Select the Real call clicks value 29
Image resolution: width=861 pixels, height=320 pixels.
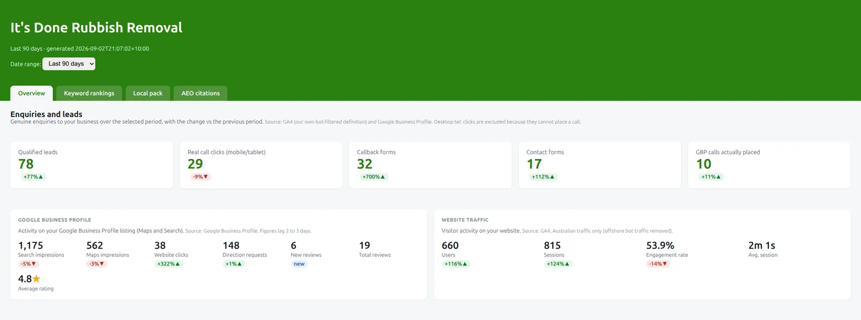(195, 164)
